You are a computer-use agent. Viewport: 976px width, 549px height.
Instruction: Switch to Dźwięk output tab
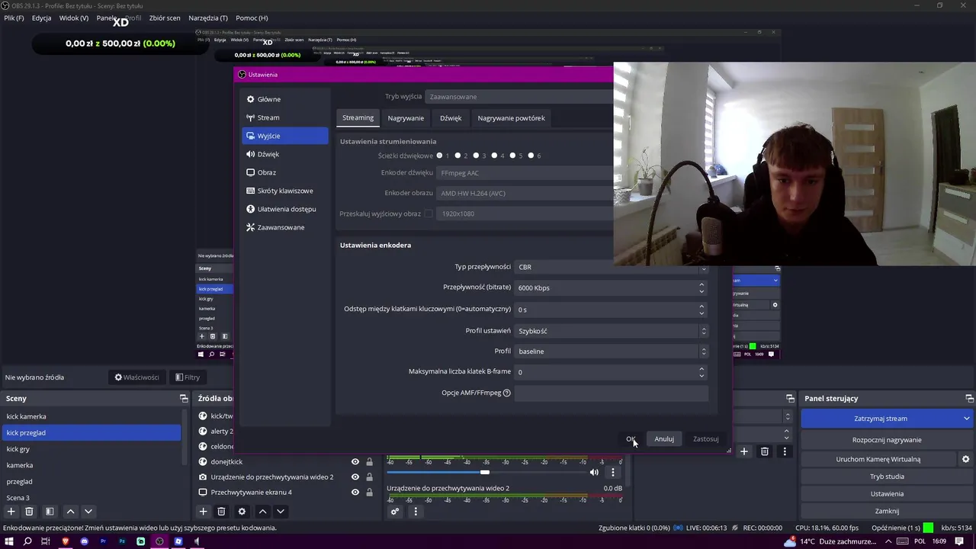pyautogui.click(x=451, y=118)
